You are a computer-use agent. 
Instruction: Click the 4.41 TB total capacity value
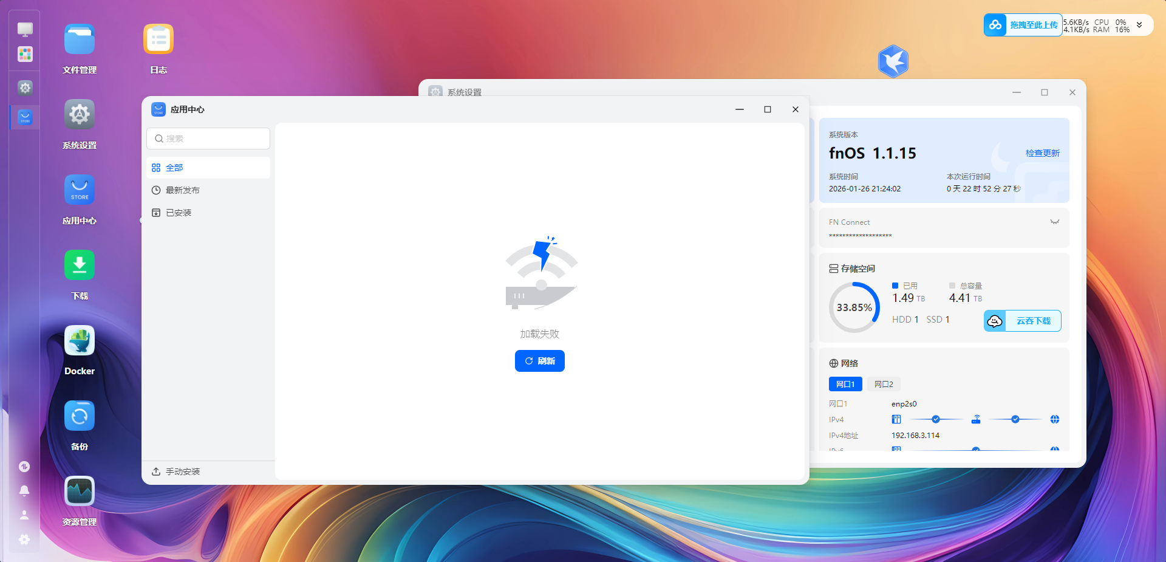point(966,298)
